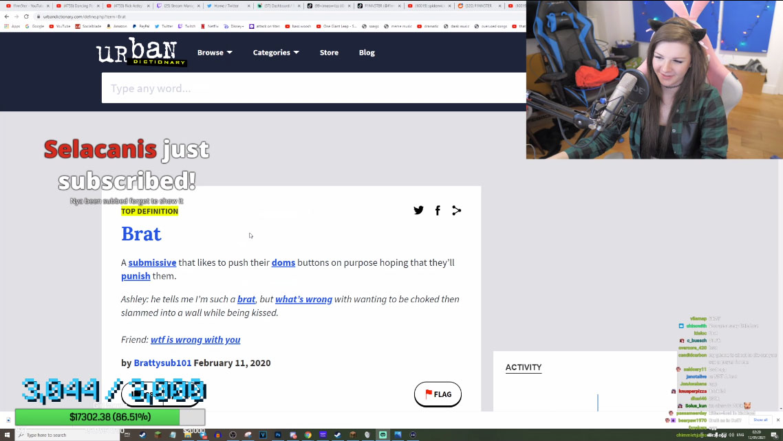This screenshot has height=441, width=783.
Task: Open the Blog page
Action: tap(367, 52)
